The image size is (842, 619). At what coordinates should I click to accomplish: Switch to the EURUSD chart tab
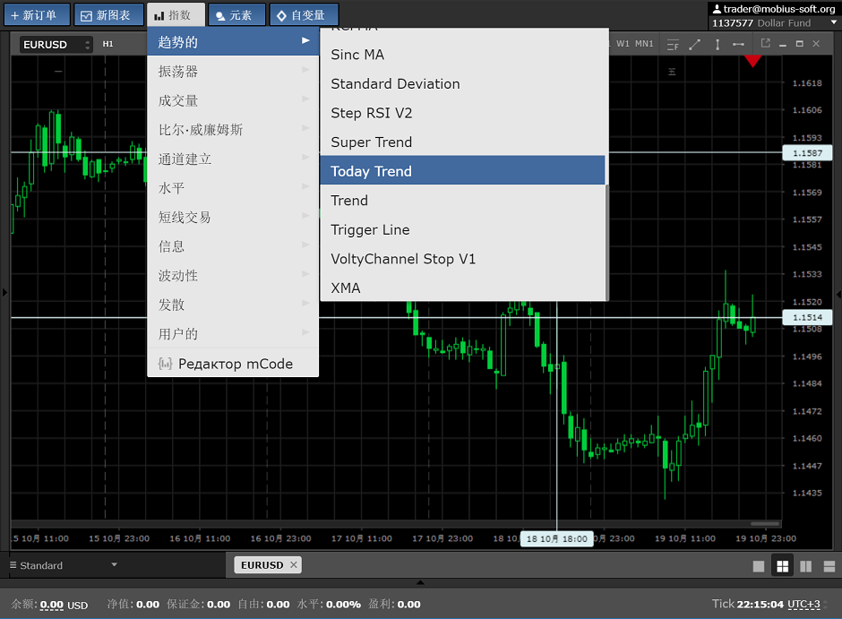pos(262,564)
